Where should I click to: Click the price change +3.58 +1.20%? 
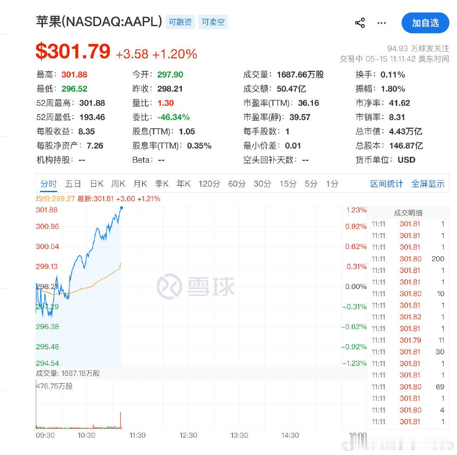157,54
